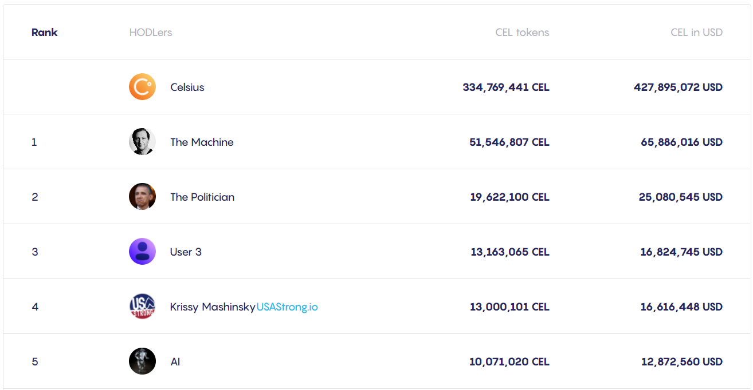Click the Krissy Mashinsky name
This screenshot has height=390, width=753.
tap(213, 307)
